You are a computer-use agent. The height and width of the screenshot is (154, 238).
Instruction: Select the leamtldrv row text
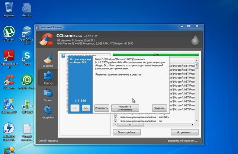click(x=164, y=117)
